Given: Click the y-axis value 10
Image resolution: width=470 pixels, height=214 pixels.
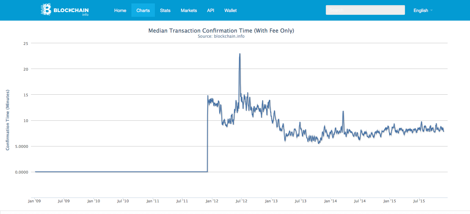Looking at the screenshot, I should pyautogui.click(x=25, y=120).
